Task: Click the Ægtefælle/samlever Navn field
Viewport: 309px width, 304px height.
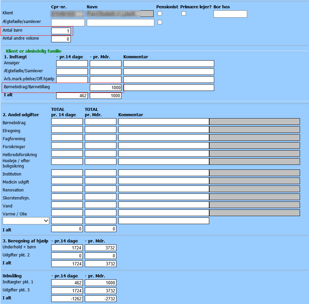Action: [120, 23]
